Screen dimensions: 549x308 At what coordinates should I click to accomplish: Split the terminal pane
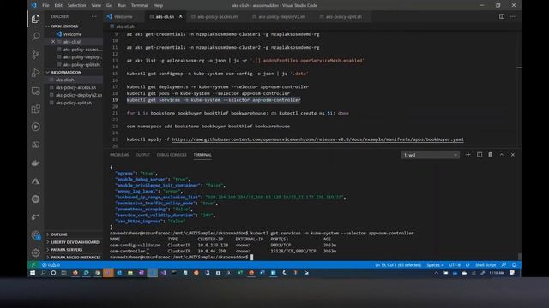pos(480,155)
